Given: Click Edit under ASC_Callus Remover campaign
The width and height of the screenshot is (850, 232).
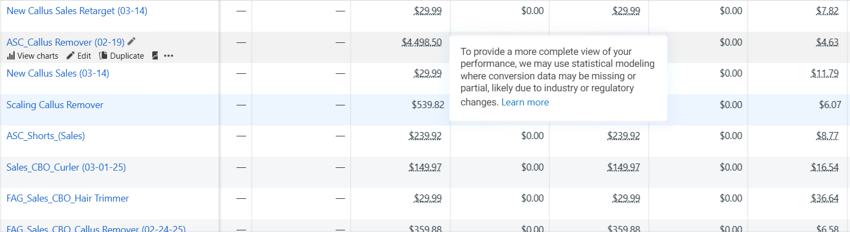Looking at the screenshot, I should click(x=79, y=55).
